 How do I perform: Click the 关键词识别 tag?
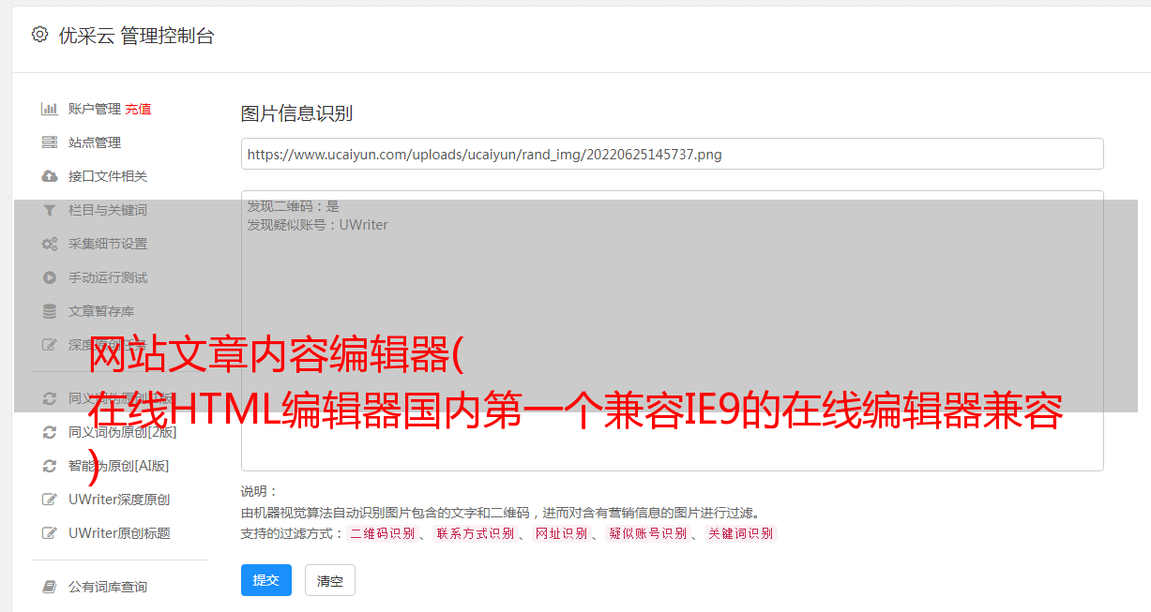[x=740, y=533]
